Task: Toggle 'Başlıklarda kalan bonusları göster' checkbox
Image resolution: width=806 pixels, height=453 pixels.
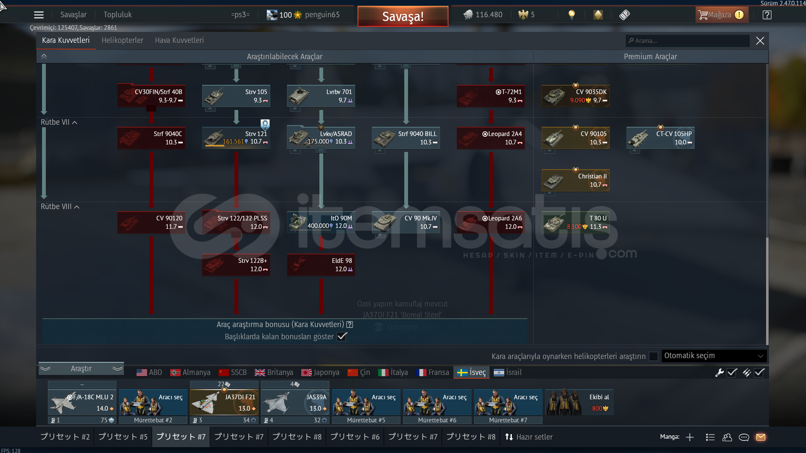Action: pyautogui.click(x=342, y=336)
